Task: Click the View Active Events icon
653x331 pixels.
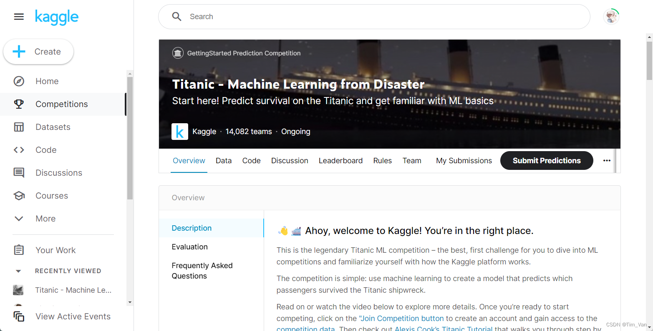Action: point(19,316)
